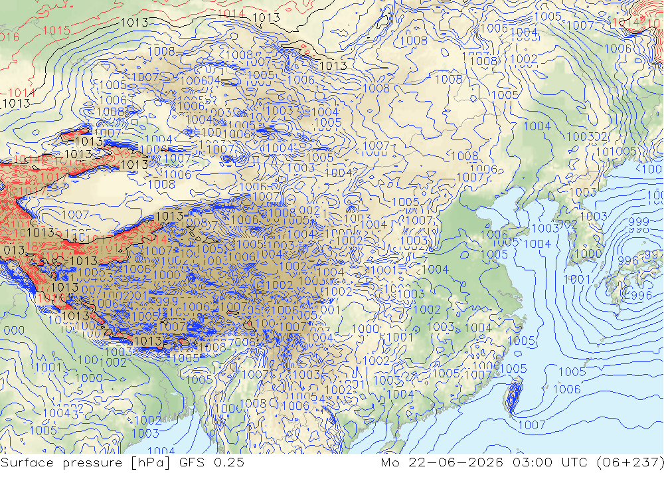Click the "Mo 22-06-2026 03:00 UTC" timestamp

tap(486, 462)
